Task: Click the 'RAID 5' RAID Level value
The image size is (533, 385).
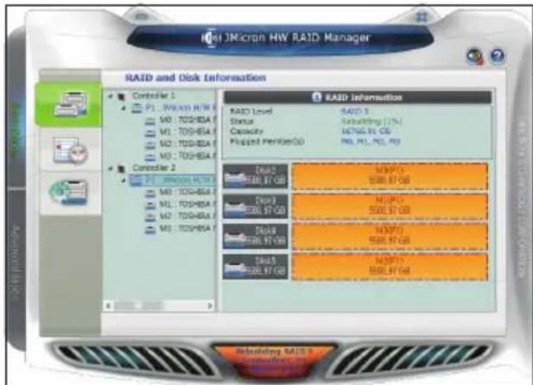Action: pos(355,111)
